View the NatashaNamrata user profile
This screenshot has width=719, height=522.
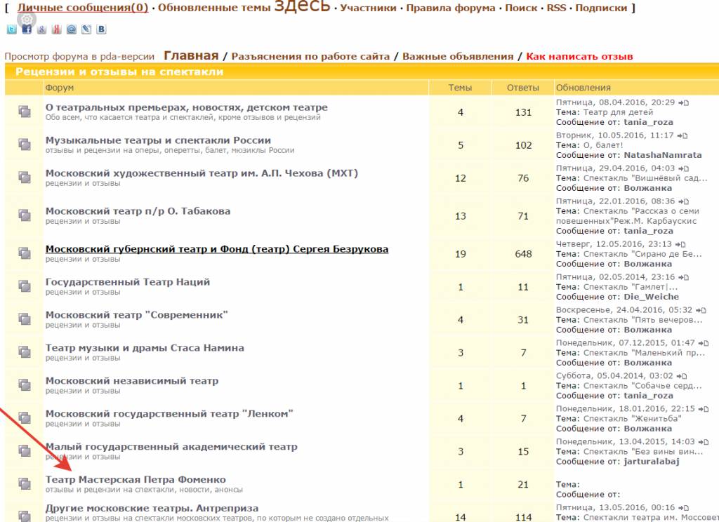(663, 155)
